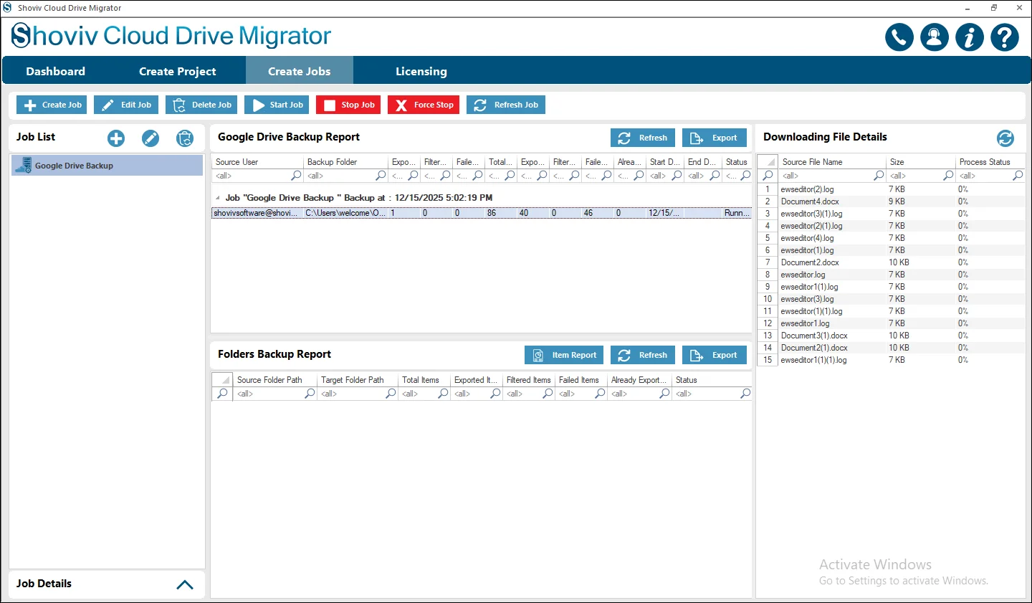Viewport: 1032px width, 603px height.
Task: Select file row Document2(1).docx
Action: [891, 348]
